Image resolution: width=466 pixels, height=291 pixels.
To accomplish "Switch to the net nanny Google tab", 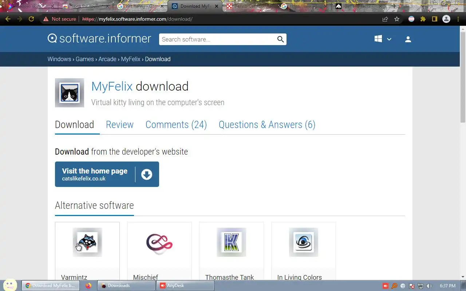I will coord(140,6).
